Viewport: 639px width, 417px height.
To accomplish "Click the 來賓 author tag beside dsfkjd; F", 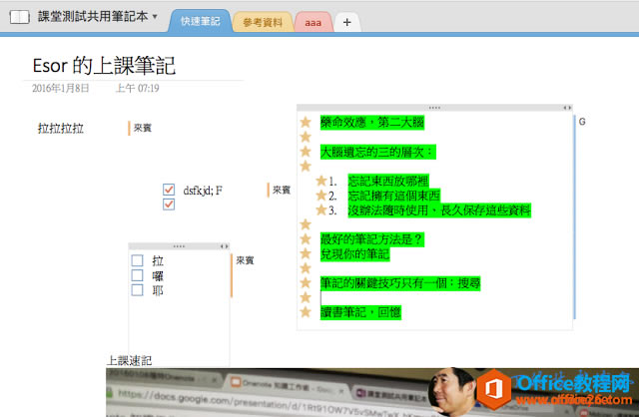I will (282, 190).
